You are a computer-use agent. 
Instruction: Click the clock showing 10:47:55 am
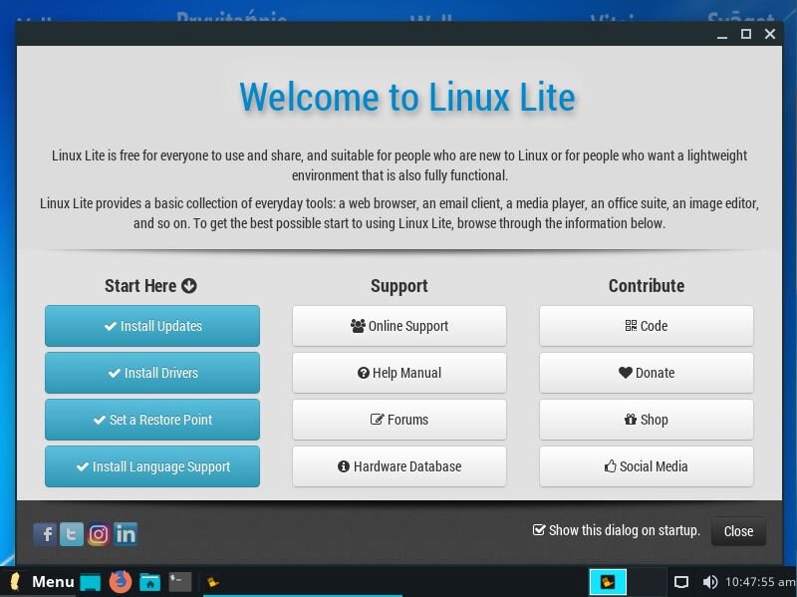coord(760,582)
